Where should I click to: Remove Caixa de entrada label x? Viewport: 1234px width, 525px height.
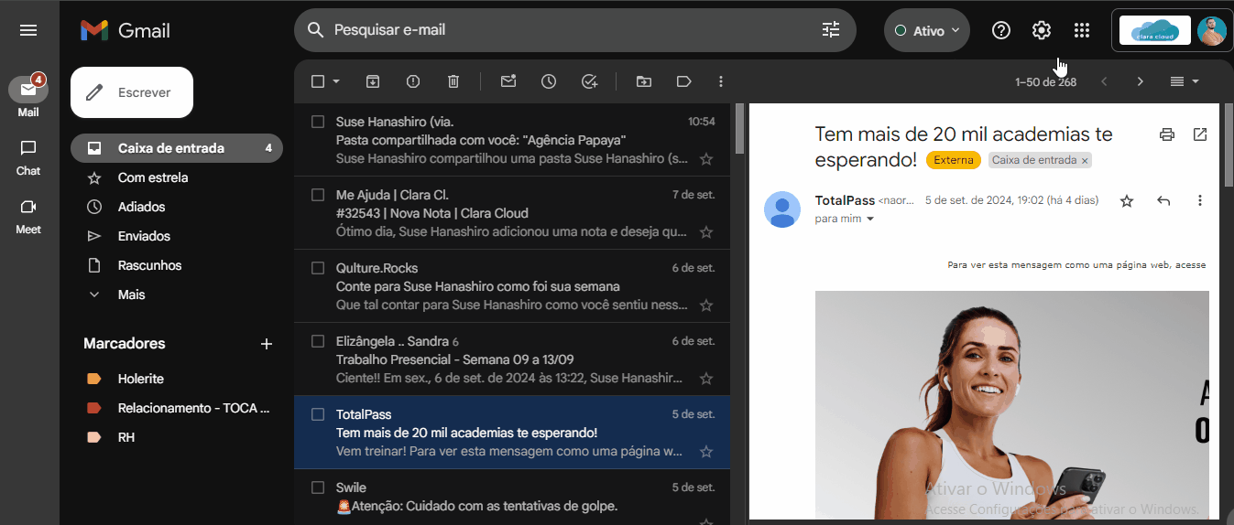tap(1085, 161)
